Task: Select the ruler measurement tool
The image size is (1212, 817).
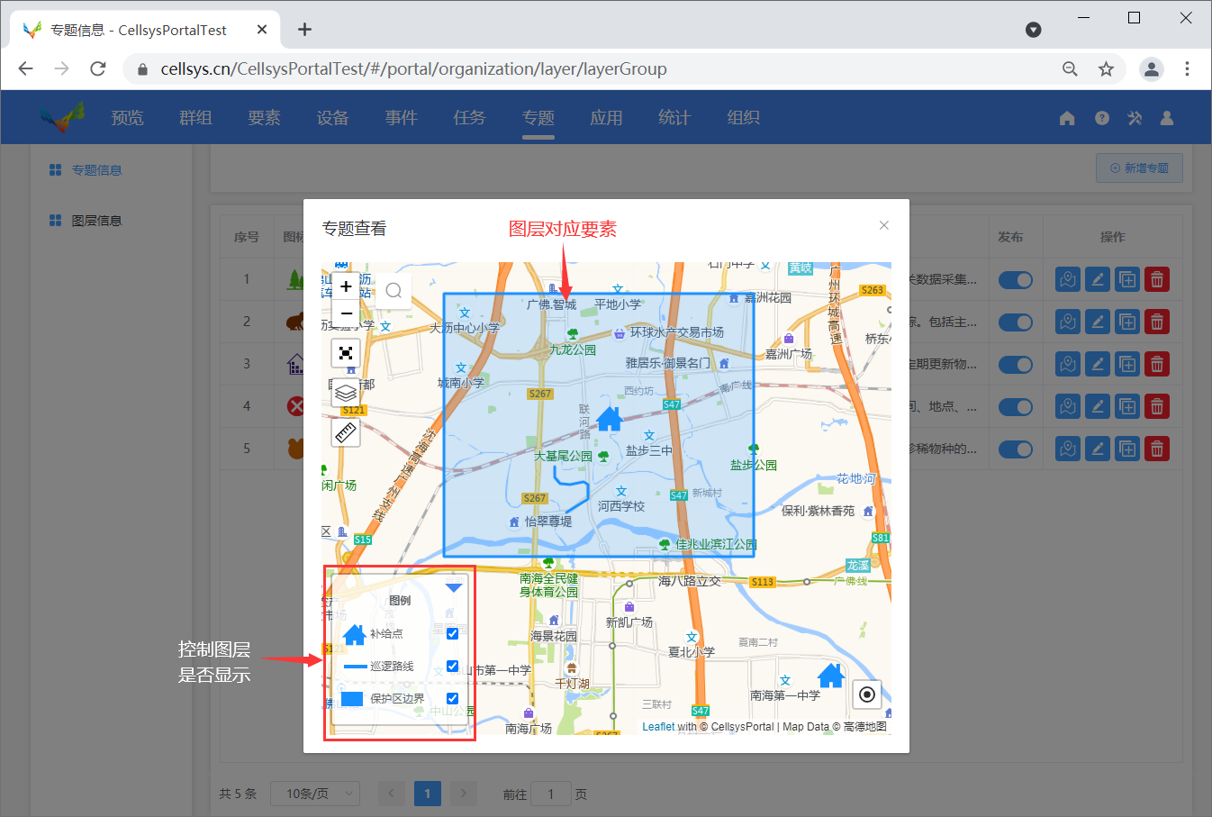Action: coord(346,432)
